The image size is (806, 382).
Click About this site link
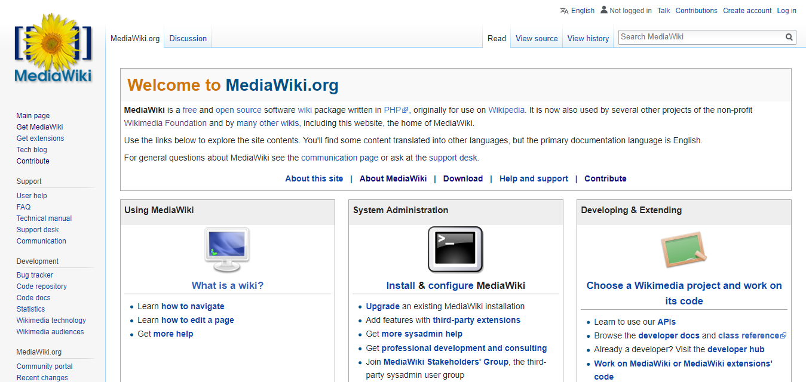(314, 178)
